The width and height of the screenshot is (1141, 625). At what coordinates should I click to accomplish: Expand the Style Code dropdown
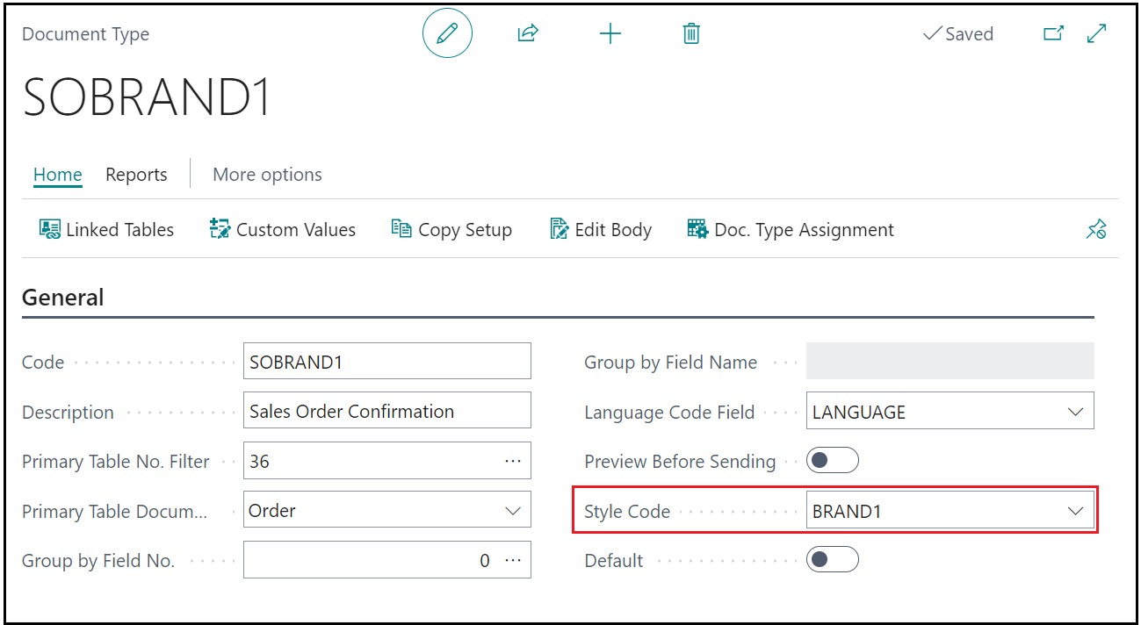coord(1075,511)
